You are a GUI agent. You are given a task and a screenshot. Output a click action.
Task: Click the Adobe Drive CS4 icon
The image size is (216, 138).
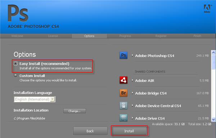pyautogui.click(x=123, y=118)
